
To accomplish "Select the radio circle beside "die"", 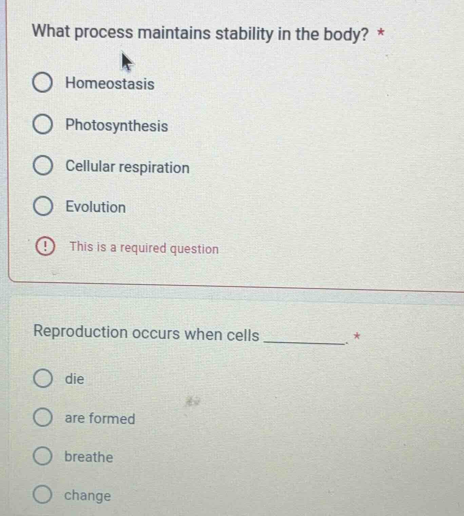I will [43, 379].
